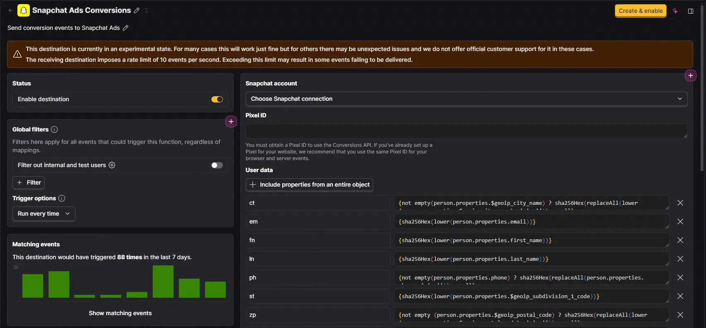The height and width of the screenshot is (328, 706).
Task: Edit the geoip_subdivision_1_code expression
Action: pyautogui.click(x=532, y=296)
